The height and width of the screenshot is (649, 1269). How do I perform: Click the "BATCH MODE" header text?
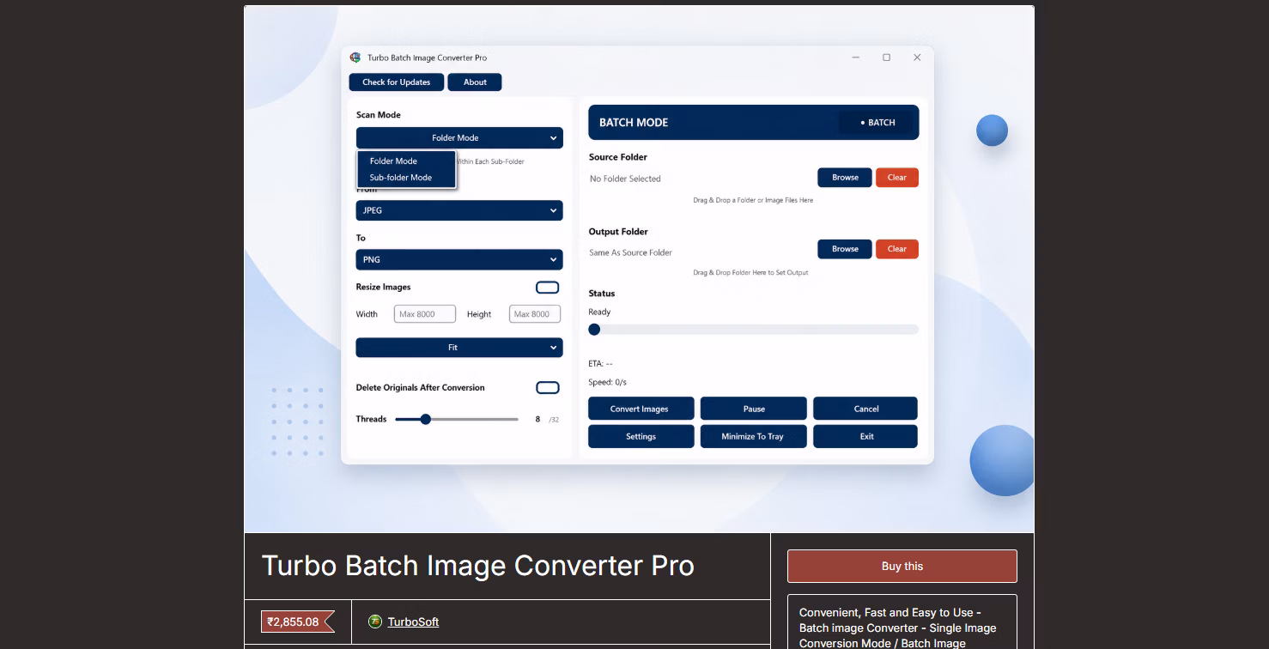pos(634,123)
